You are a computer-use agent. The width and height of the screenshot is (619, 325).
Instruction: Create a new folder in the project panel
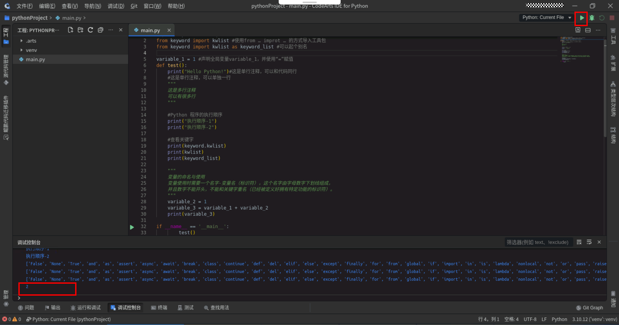(80, 30)
